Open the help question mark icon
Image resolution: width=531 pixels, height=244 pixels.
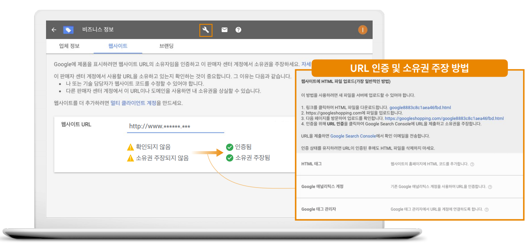(x=238, y=30)
